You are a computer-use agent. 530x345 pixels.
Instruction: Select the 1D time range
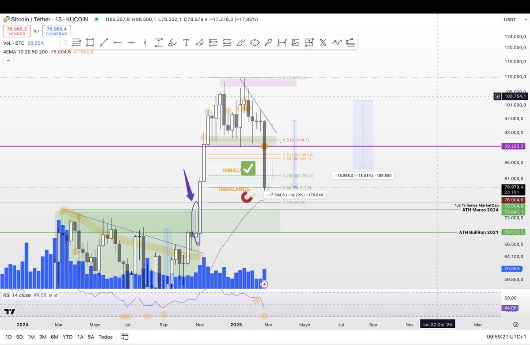[x=8, y=337]
